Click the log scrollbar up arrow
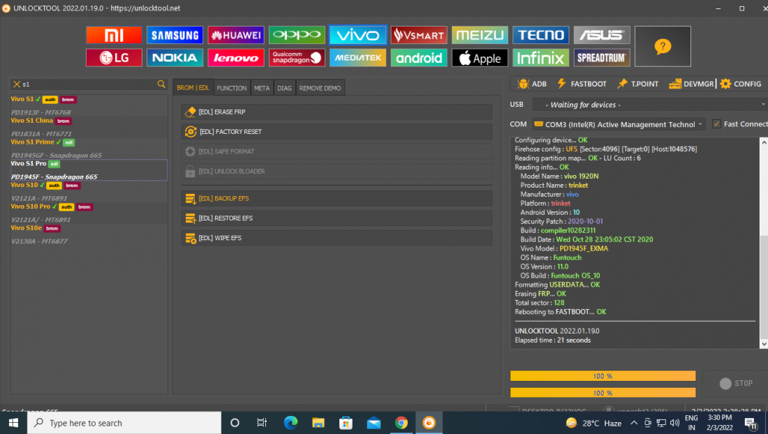The height and width of the screenshot is (434, 768). [764, 142]
